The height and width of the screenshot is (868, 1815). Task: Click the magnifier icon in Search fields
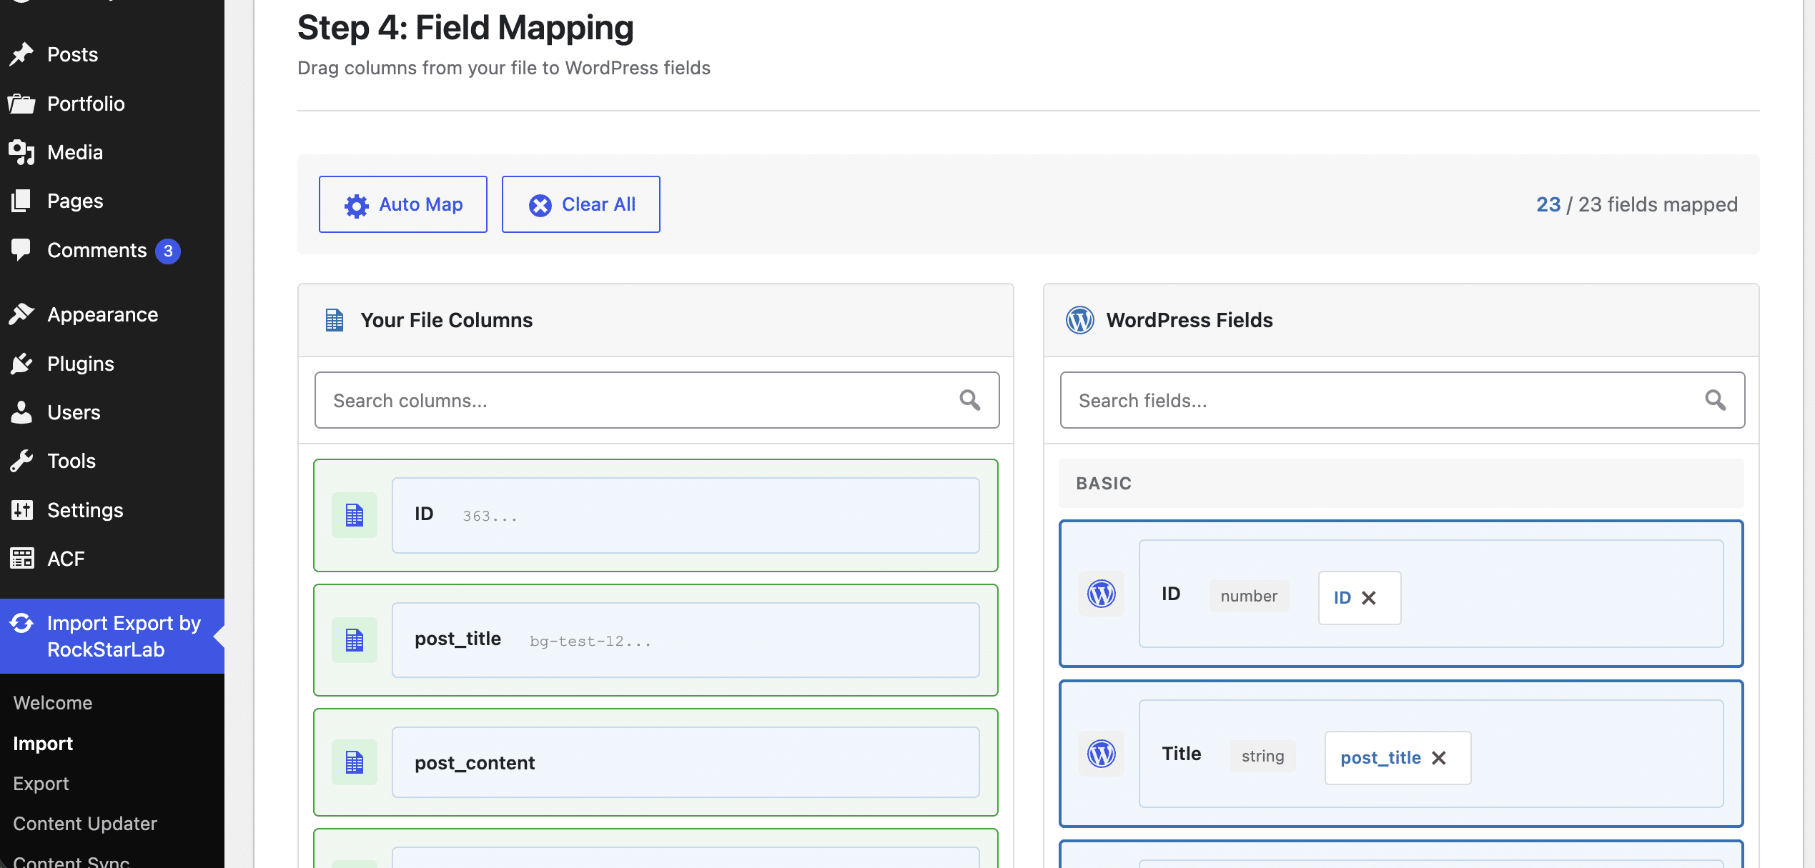coord(1716,400)
